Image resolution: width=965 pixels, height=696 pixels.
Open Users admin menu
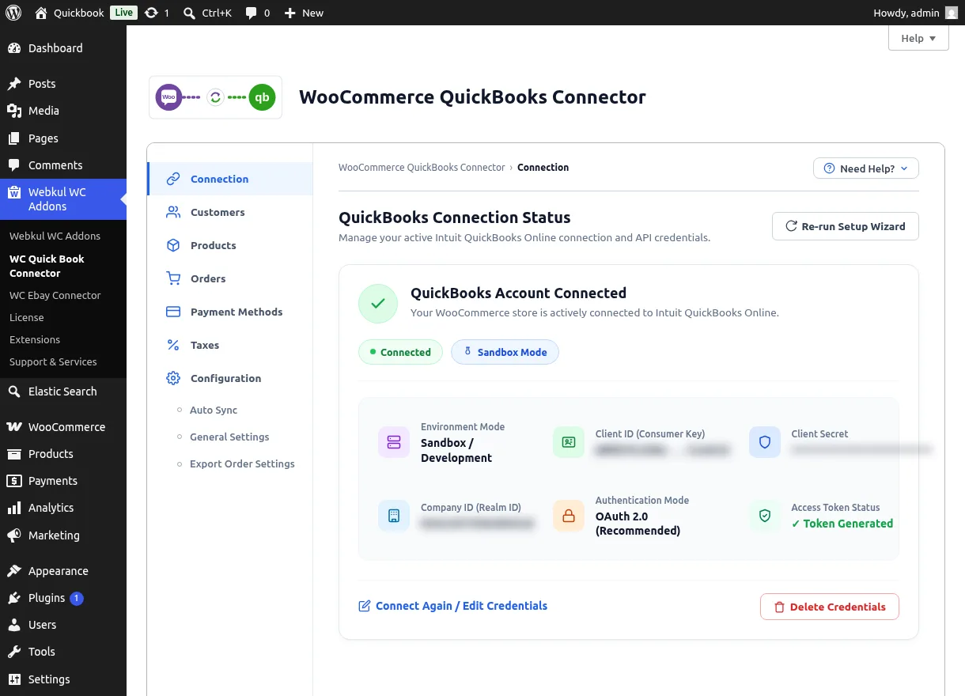[x=63, y=625]
